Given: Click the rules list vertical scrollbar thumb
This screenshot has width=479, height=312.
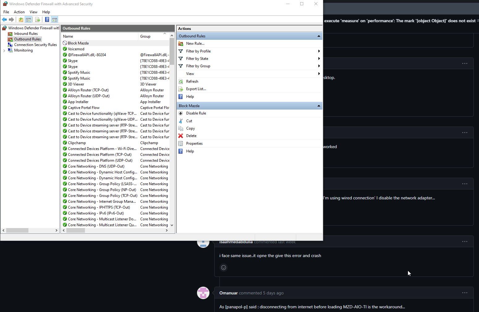Looking at the screenshot, I should tap(172, 52).
